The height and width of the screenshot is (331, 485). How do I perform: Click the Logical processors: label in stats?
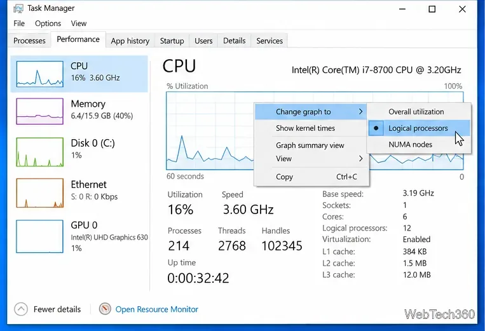pyautogui.click(x=355, y=228)
